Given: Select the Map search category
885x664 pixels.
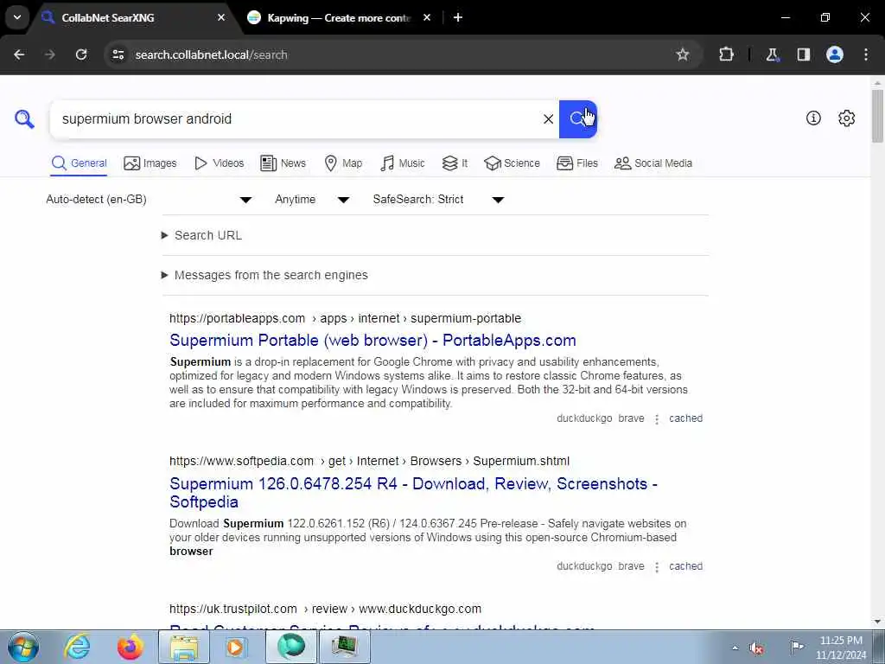Looking at the screenshot, I should click(x=343, y=163).
